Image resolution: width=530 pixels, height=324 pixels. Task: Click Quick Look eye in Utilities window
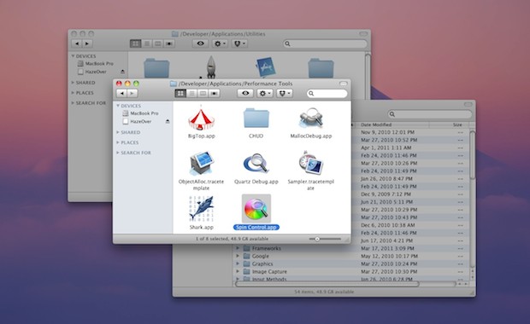click(200, 43)
